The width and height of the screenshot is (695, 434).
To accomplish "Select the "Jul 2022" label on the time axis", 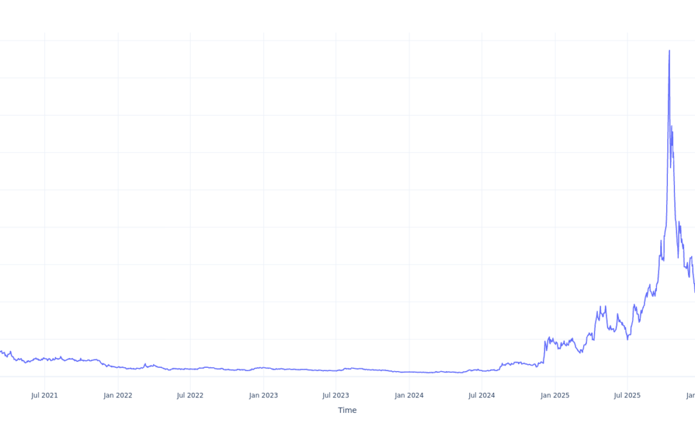I will coord(190,395).
